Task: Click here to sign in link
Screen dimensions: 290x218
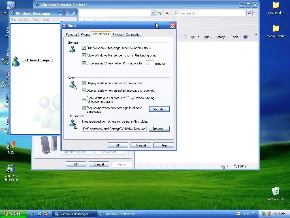Action: click(x=37, y=60)
